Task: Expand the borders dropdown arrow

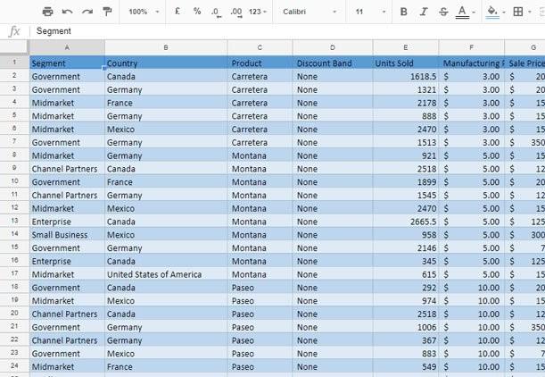Action: tap(529, 13)
